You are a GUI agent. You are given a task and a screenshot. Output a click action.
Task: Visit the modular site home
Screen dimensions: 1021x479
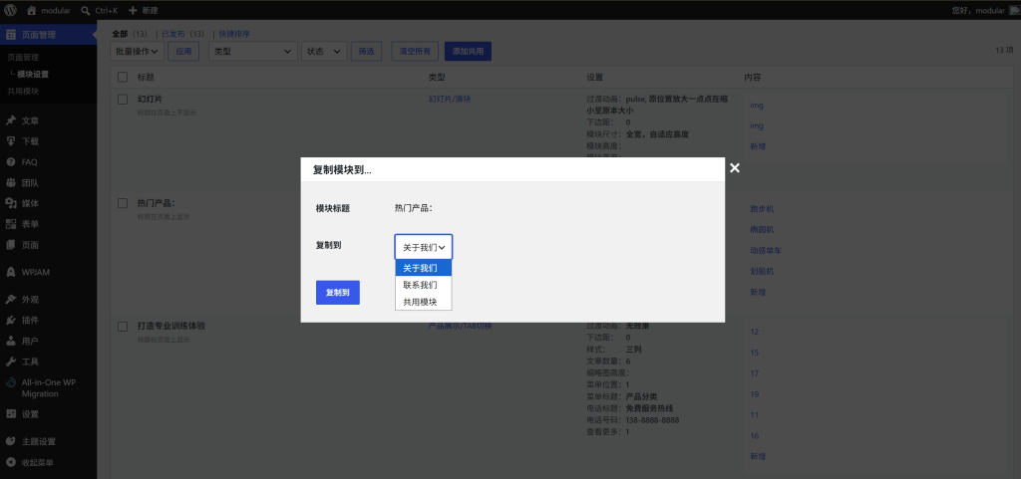pyautogui.click(x=49, y=10)
